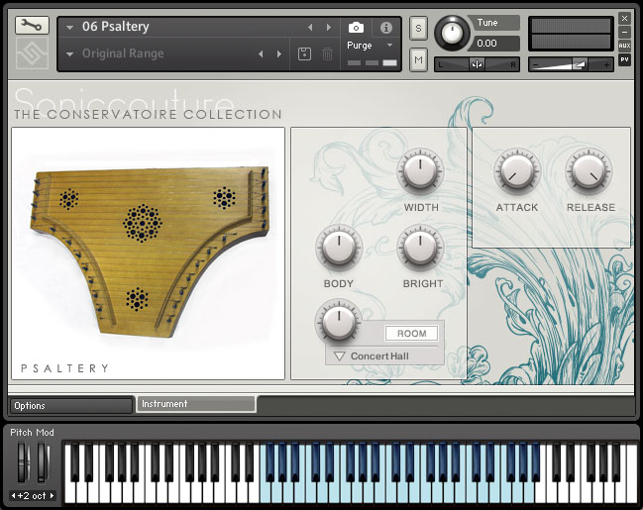Click the plus volume icon
Viewport: 643px width, 510px height.
point(606,64)
